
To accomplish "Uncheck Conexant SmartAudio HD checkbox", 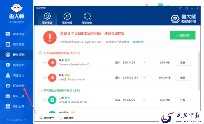I will pos(45,63).
